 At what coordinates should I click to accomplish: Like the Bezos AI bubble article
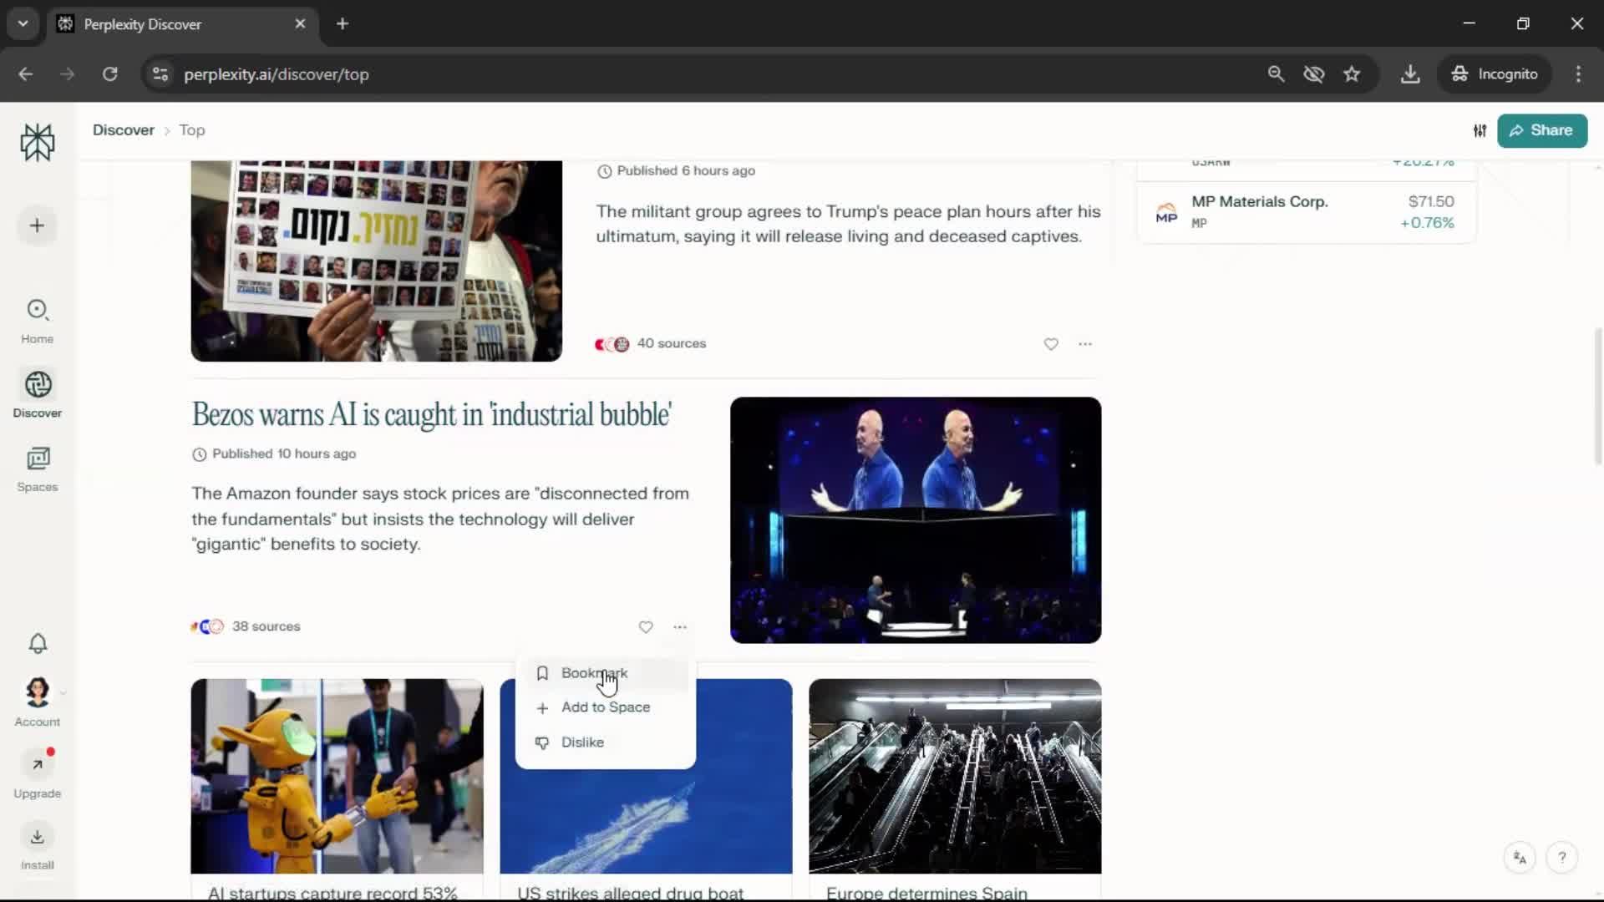[x=646, y=627]
